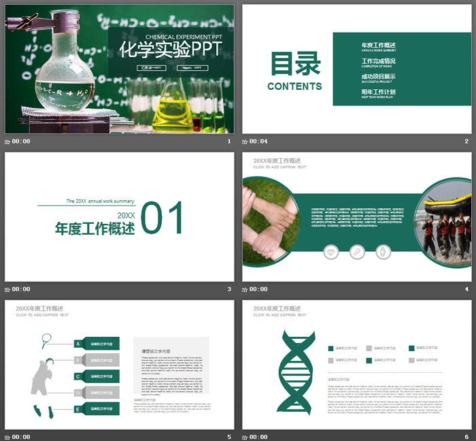Click the slide number 4 label
The width and height of the screenshot is (476, 441).
tap(466, 289)
